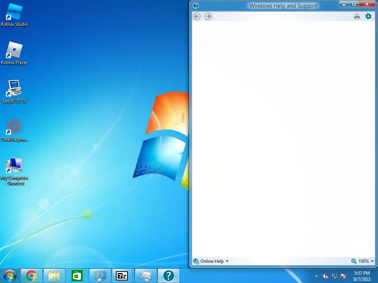Go forward in Help and Support
Viewport: 378px width, 283px height.
coord(208,16)
